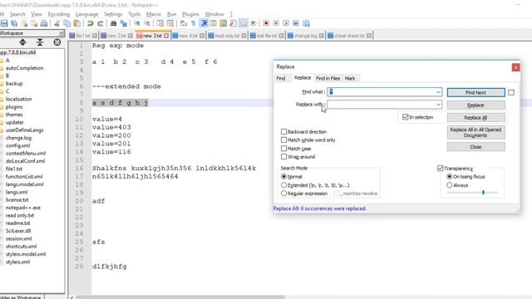Select On losing focus radio option
The width and height of the screenshot is (532, 299).
pyautogui.click(x=449, y=177)
